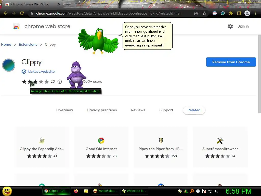The height and width of the screenshot is (196, 261).
Task: Click the Chrome Web Store rainbow logo
Action: coord(16,26)
